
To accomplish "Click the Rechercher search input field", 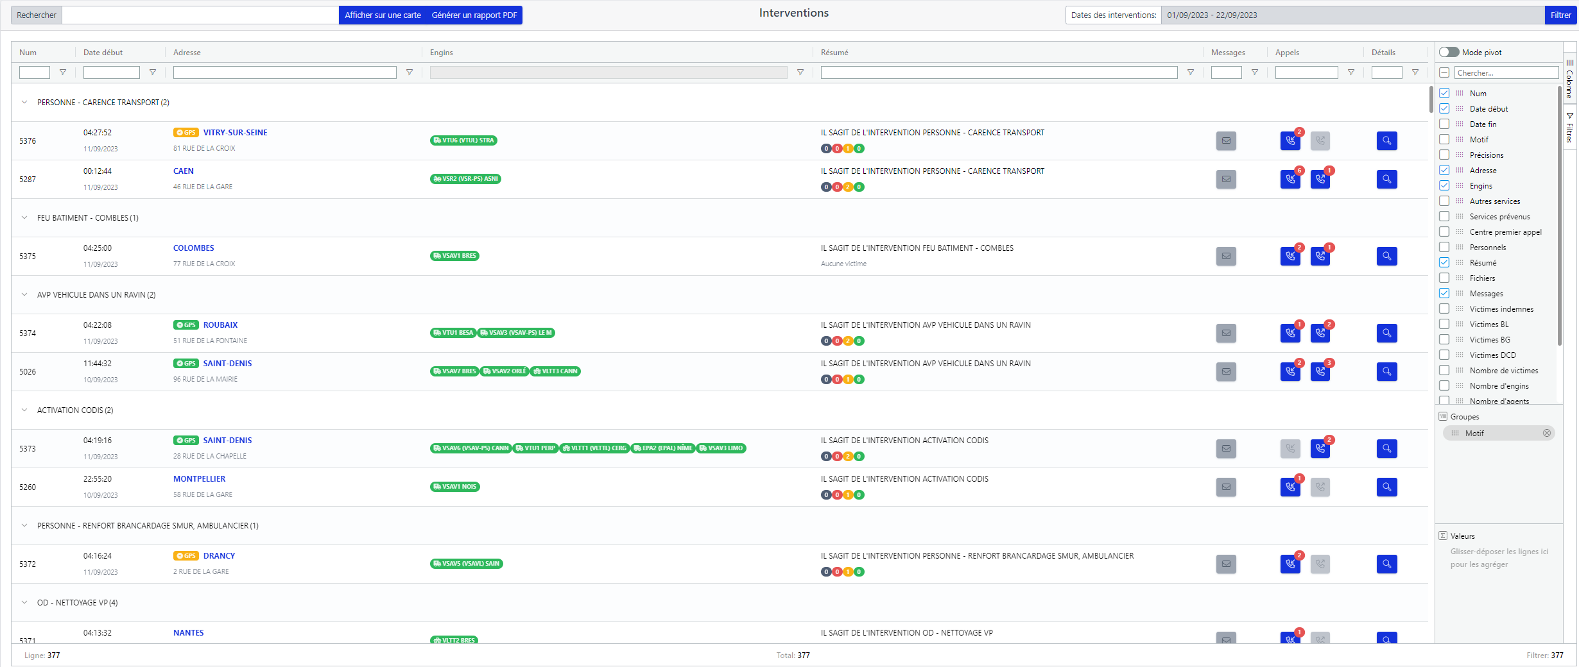I will coord(200,15).
